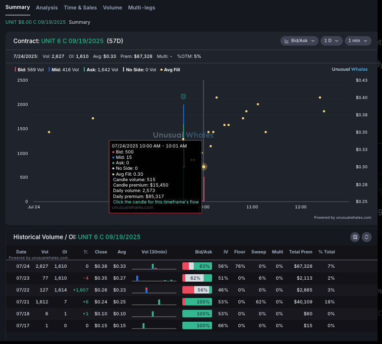Image resolution: width=382 pixels, height=344 pixels.
Task: Open the 1 min interval dropdown
Action: [358, 41]
